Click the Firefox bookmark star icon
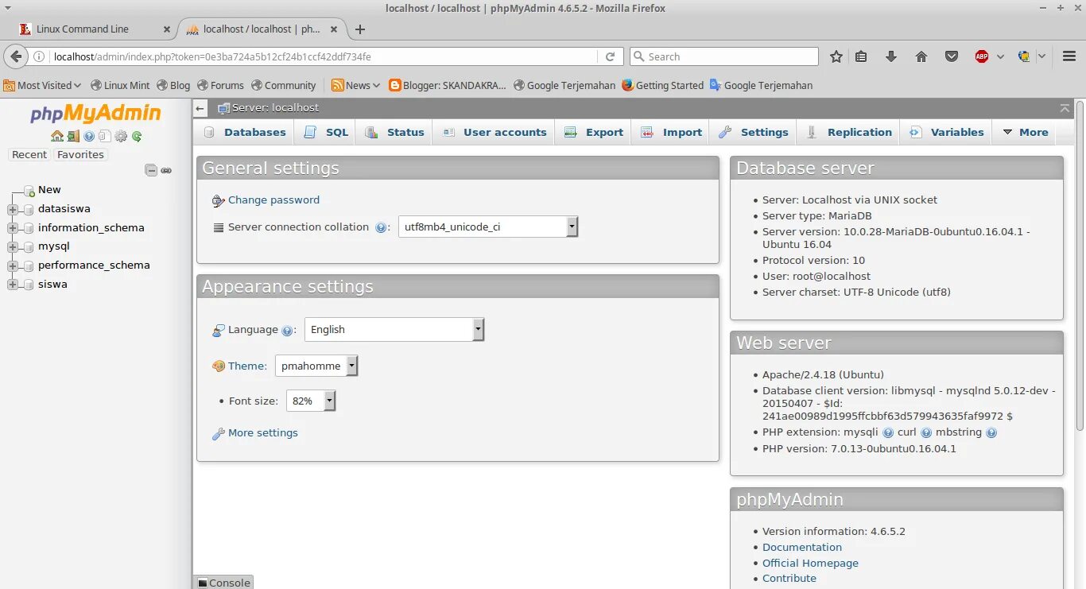 click(x=836, y=56)
